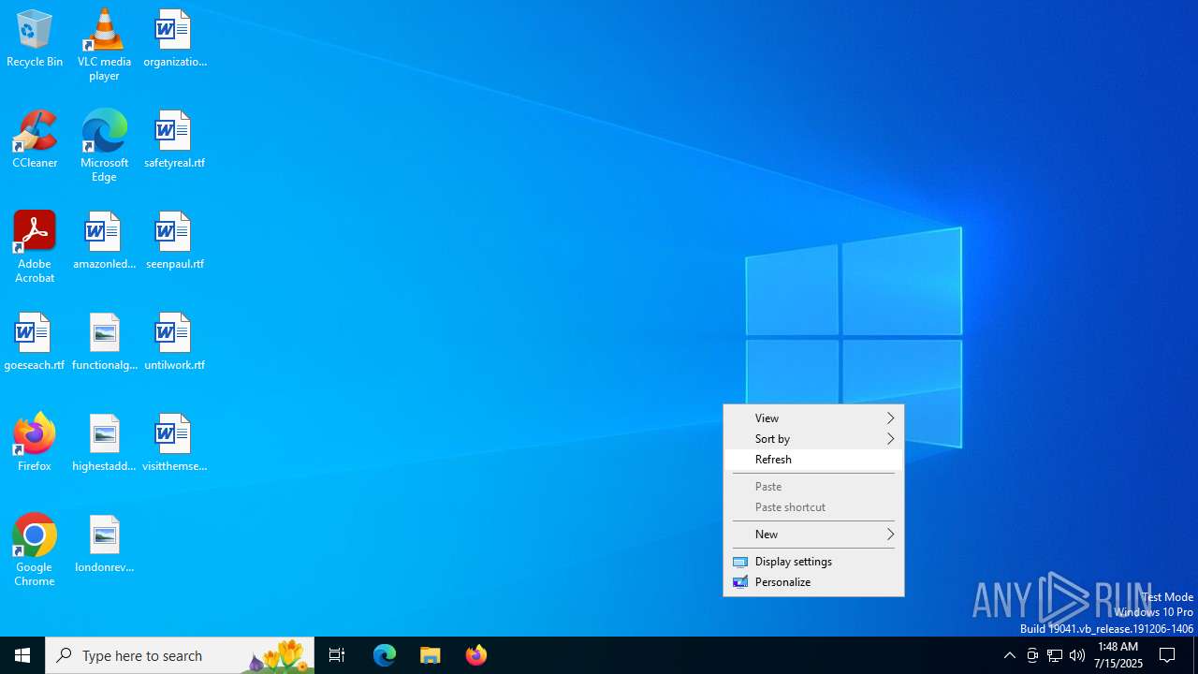Select the Adobe Acrobat desktop shortcut

coord(35,247)
